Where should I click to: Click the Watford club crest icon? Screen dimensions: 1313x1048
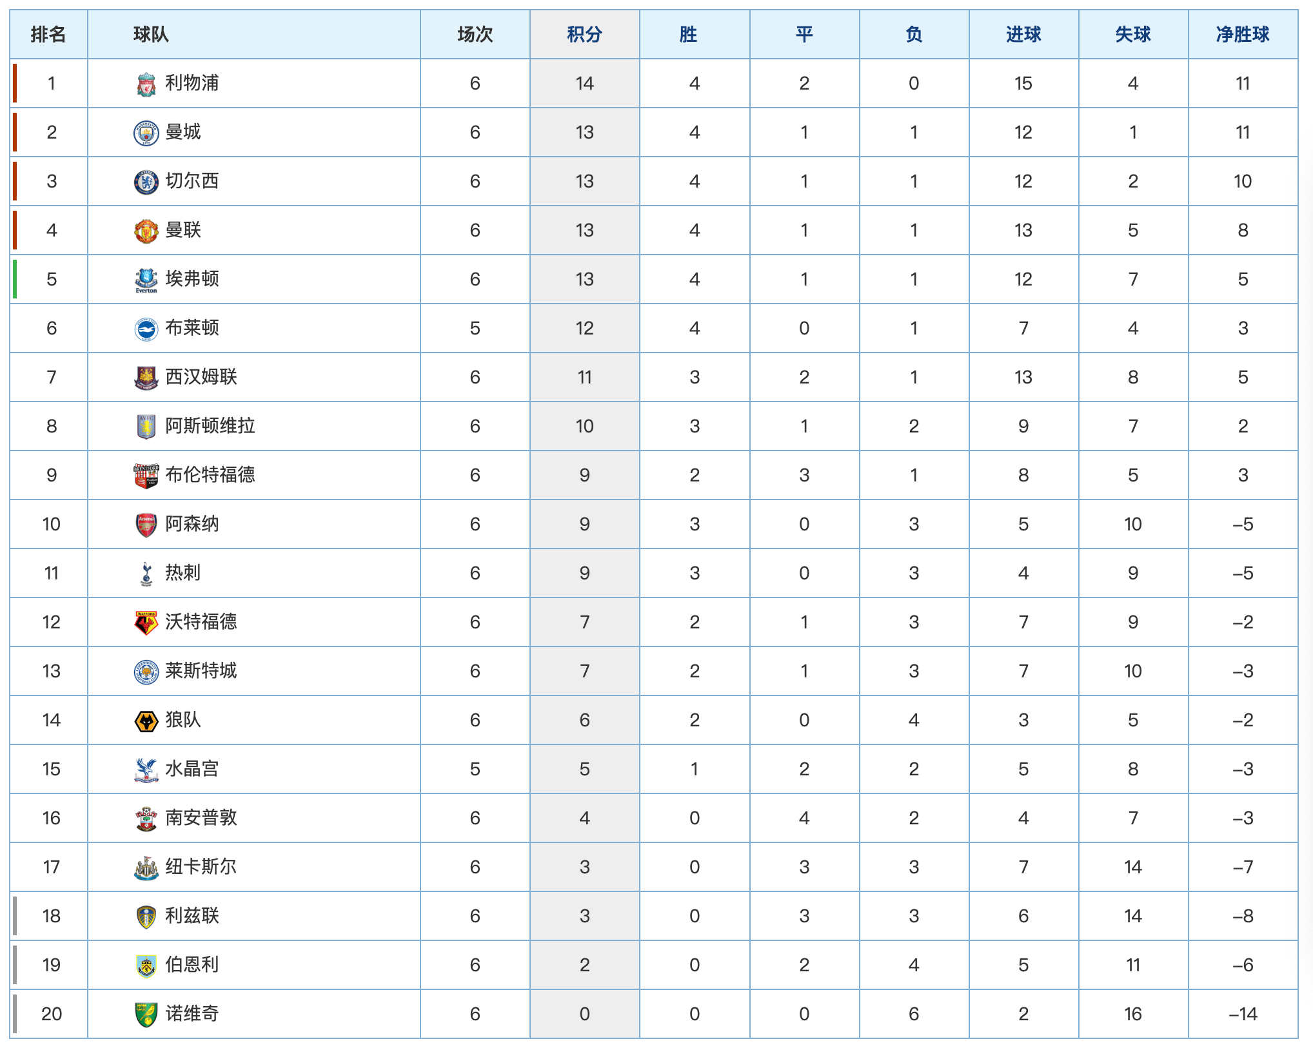[x=146, y=623]
